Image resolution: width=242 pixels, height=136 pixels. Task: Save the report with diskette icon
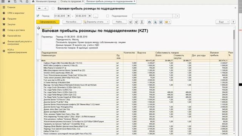(x=161, y=22)
